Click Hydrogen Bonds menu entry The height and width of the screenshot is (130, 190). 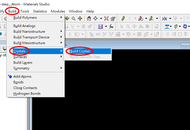coord(27,94)
